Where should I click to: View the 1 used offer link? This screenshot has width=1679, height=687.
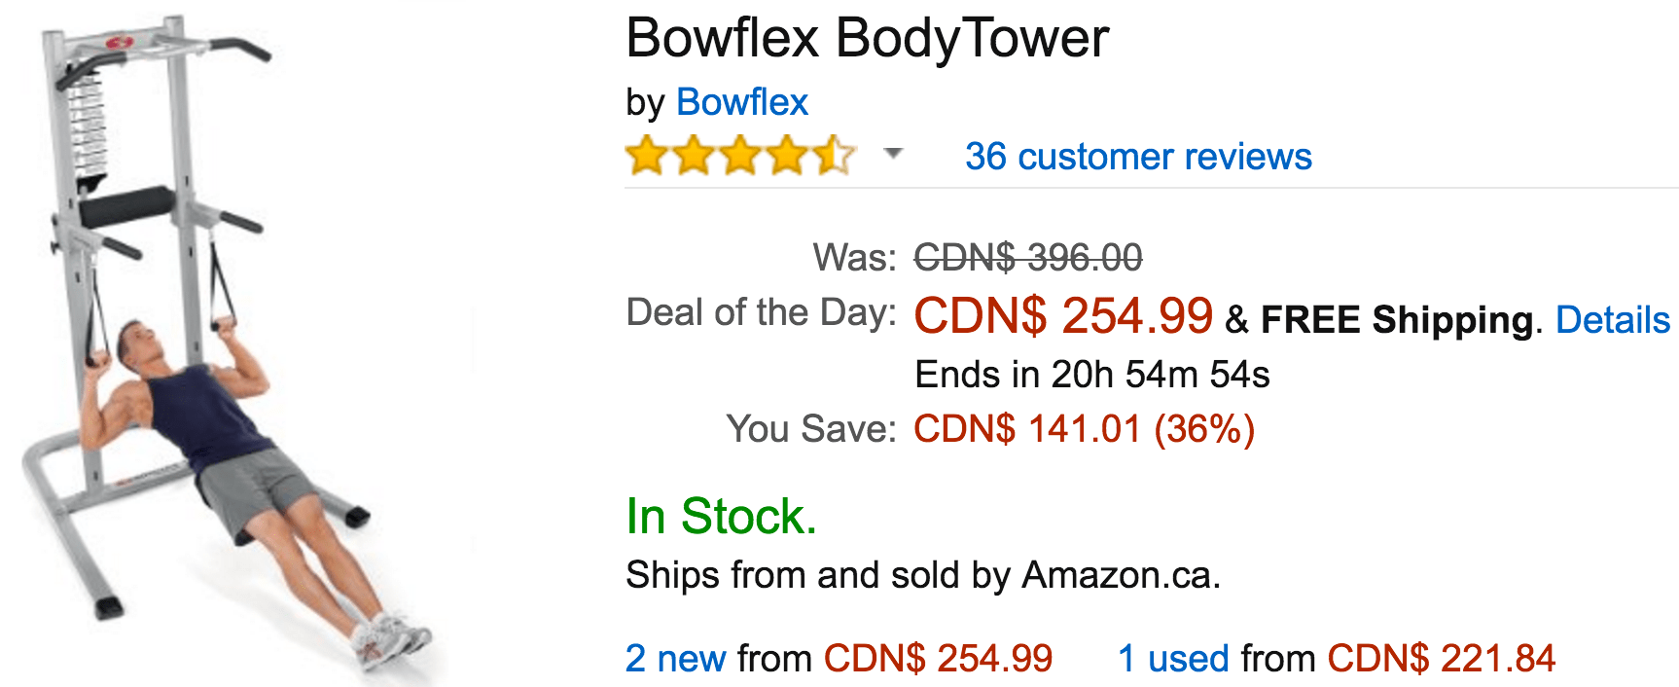(x=1174, y=659)
